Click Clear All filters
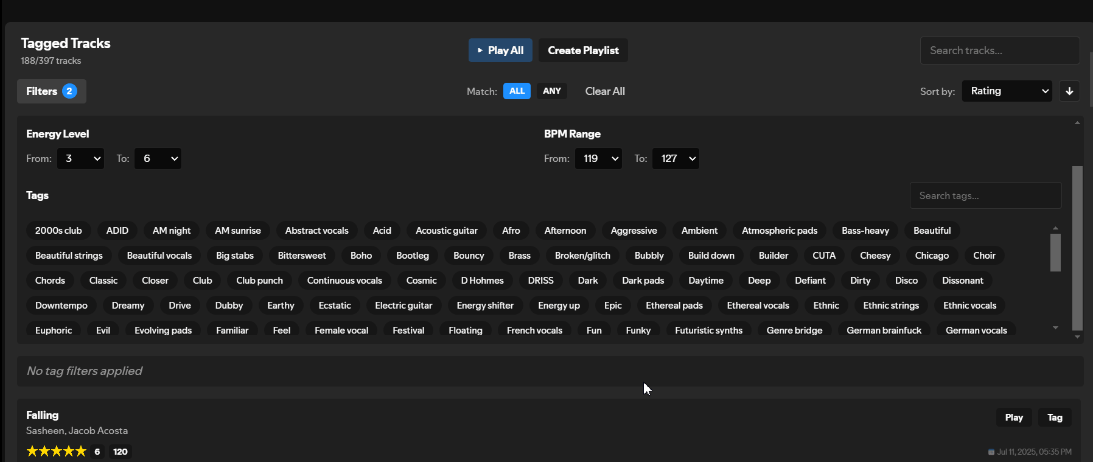 [x=605, y=91]
